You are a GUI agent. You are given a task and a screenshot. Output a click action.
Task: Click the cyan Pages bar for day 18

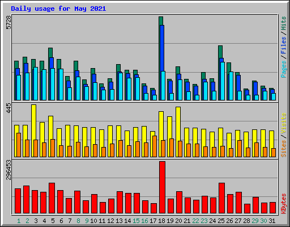click(163, 86)
